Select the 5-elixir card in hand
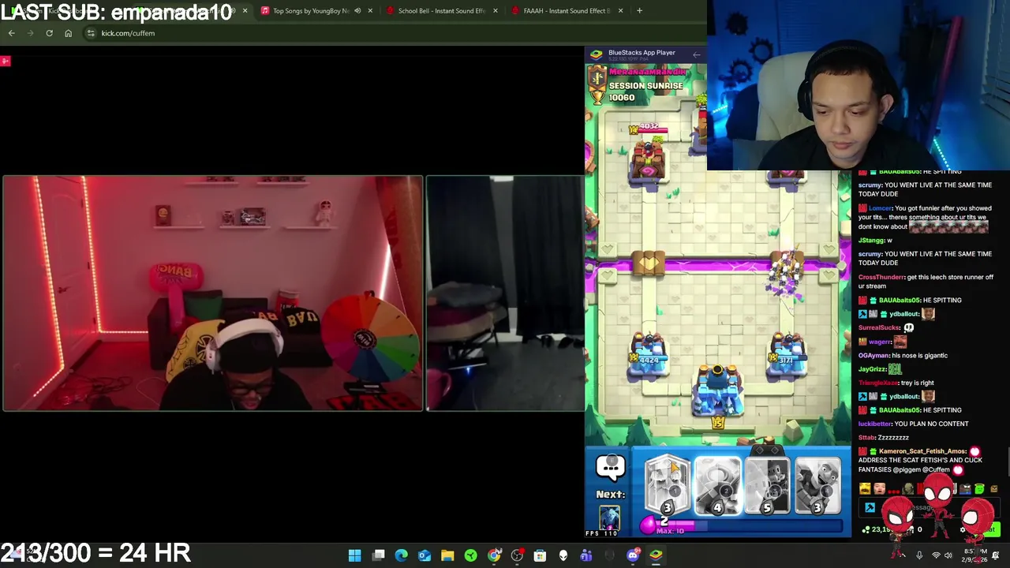Screen dimensions: 1010x568 click(x=767, y=485)
